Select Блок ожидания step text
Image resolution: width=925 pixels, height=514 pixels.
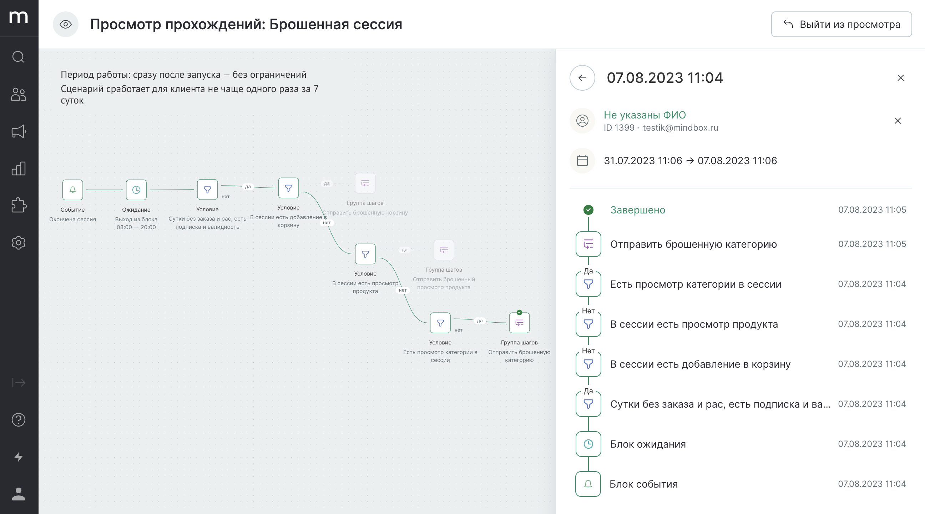click(x=648, y=444)
